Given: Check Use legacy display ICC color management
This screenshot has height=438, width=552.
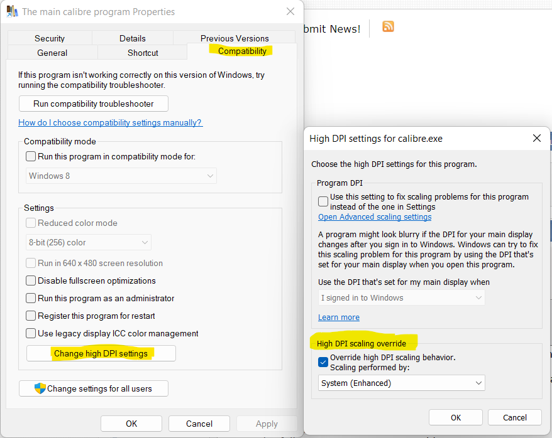Looking at the screenshot, I should click(31, 333).
